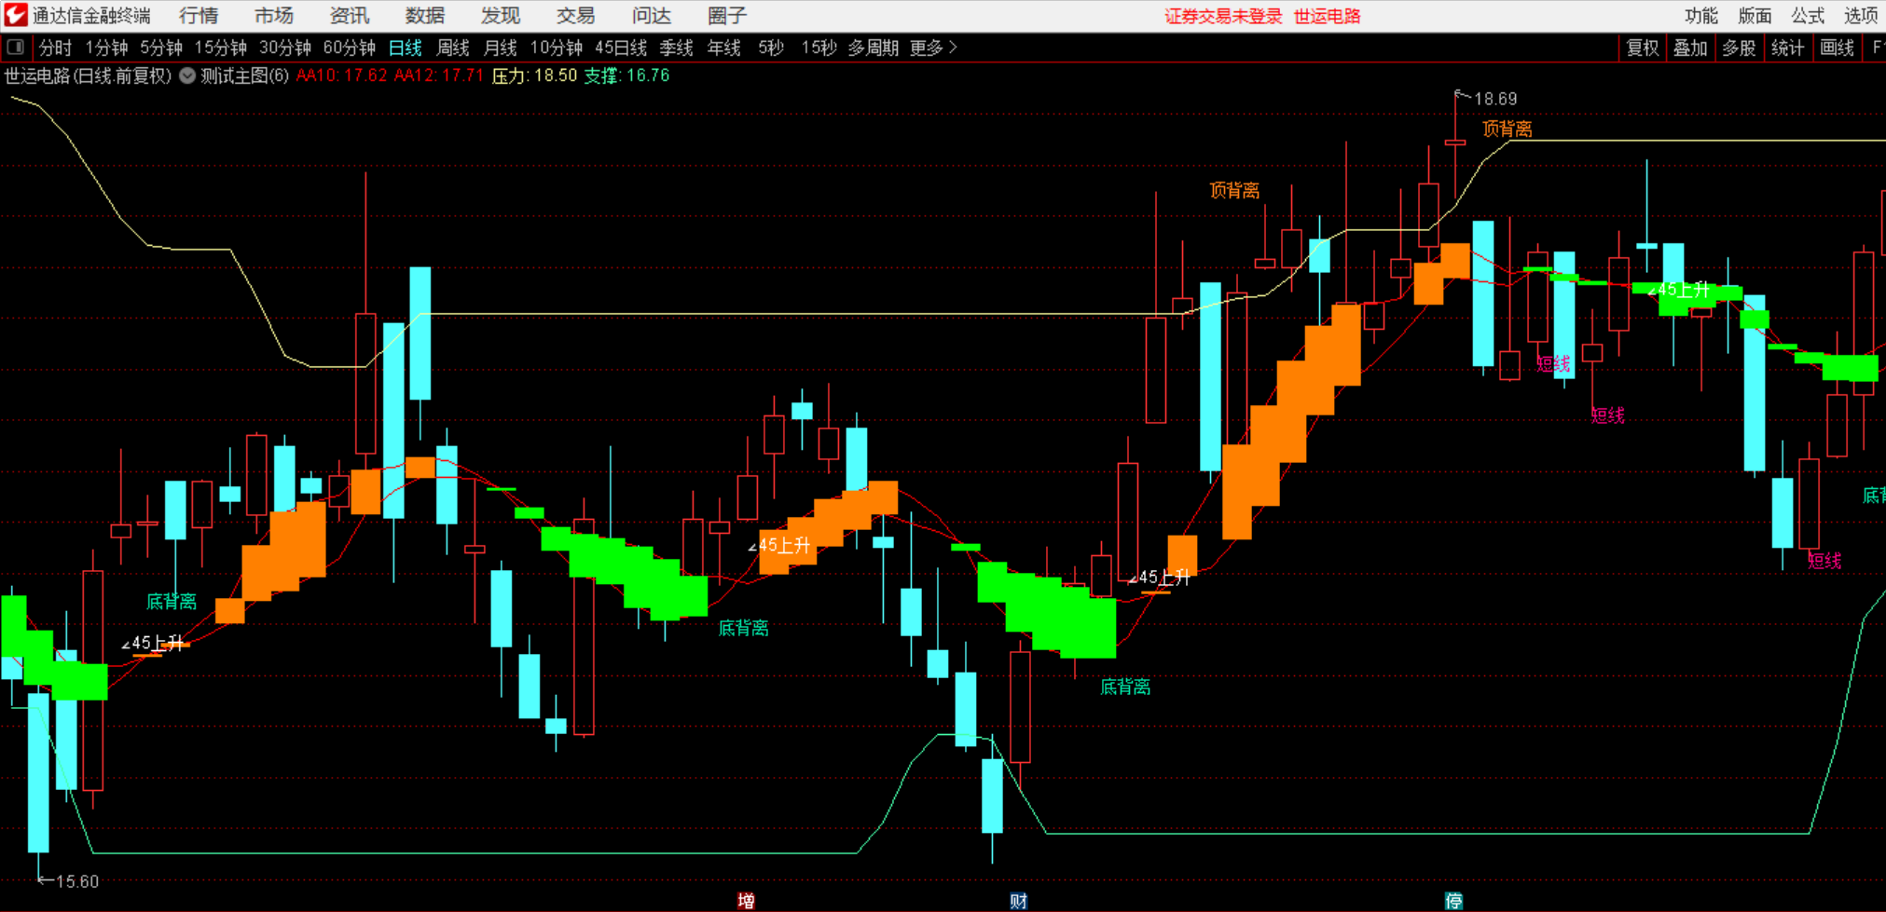The width and height of the screenshot is (1886, 912).
Task: Switch to the 周线 period tab
Action: point(453,48)
